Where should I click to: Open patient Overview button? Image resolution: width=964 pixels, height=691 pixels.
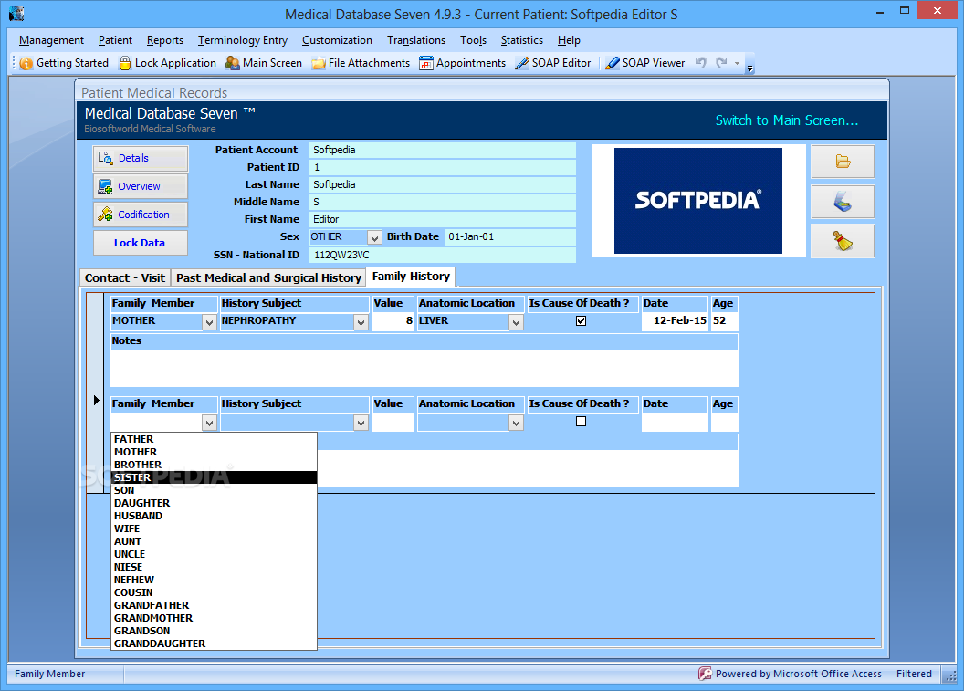pyautogui.click(x=141, y=186)
